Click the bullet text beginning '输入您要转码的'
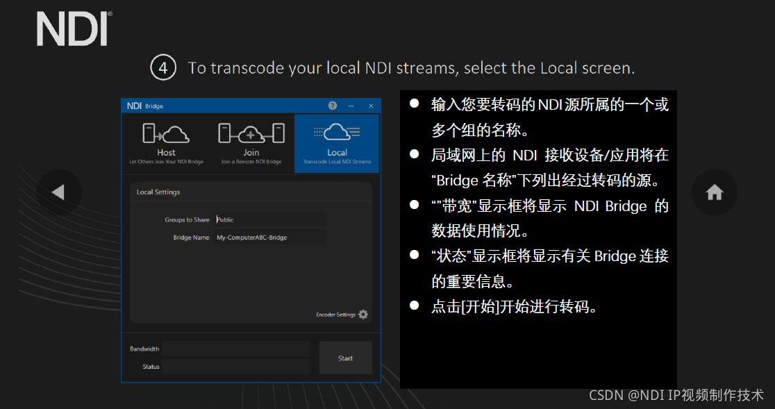The image size is (775, 409). coord(549,117)
